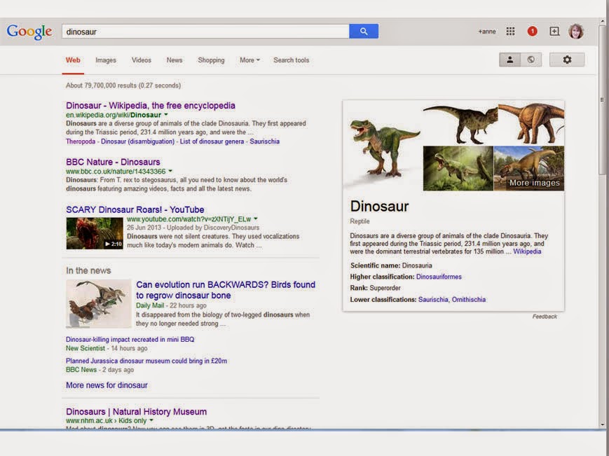Viewport: 609px width, 456px height.
Task: Expand BBC Nature URL dropdown arrow
Action: click(170, 171)
